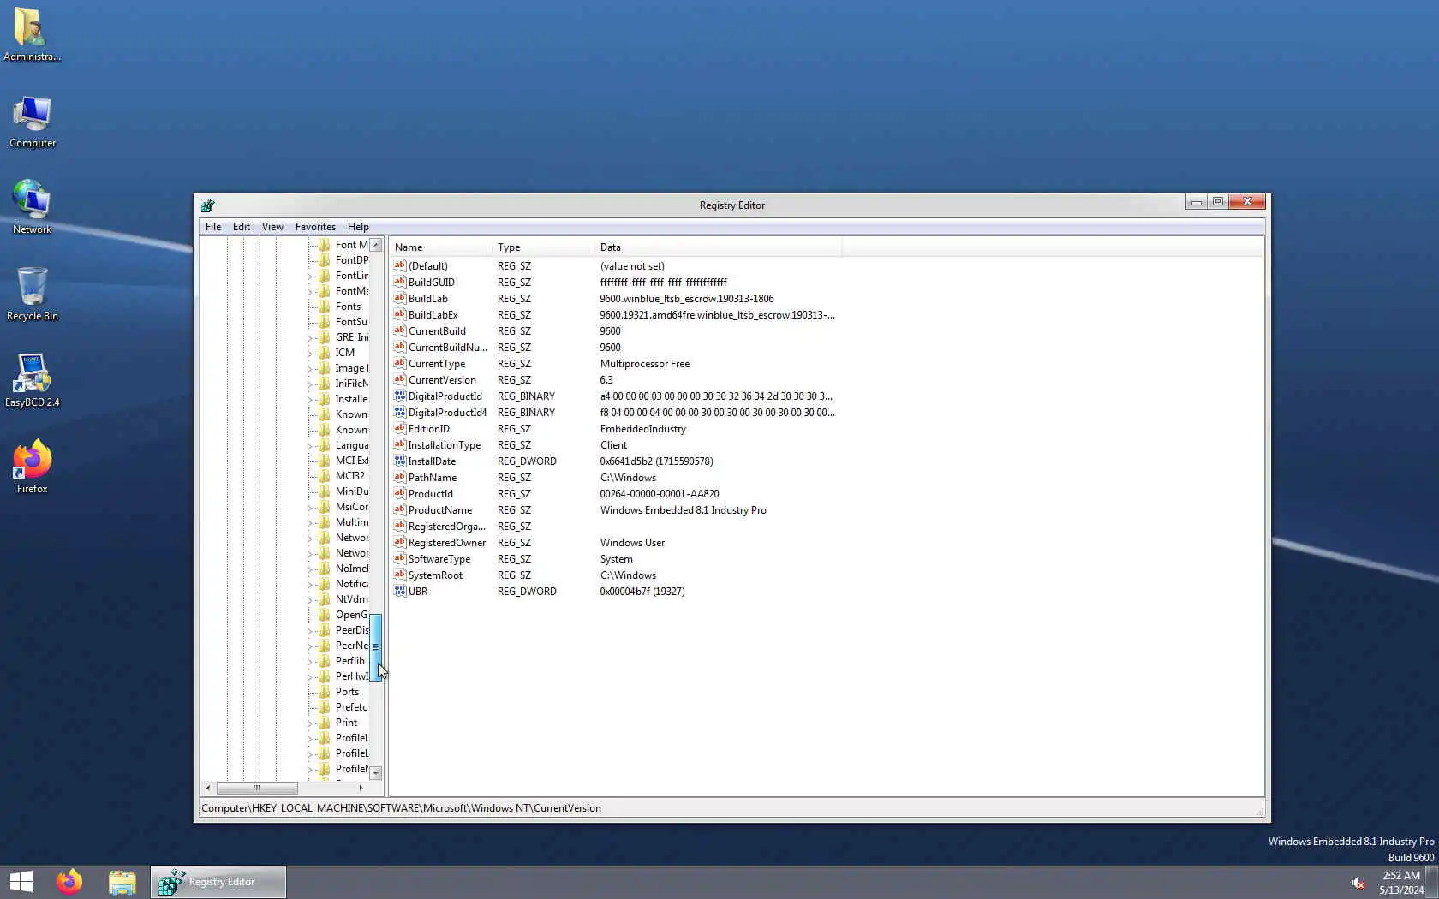Expand the Perflib tree node
This screenshot has width=1439, height=899.
click(309, 662)
